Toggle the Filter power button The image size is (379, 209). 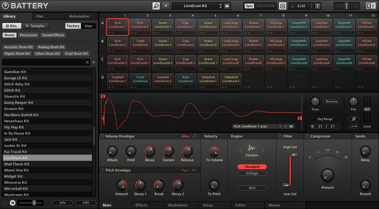click(x=280, y=136)
